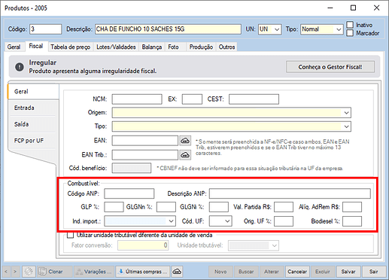The width and height of the screenshot is (389, 280).
Task: Enable 'Utilizar unidade tributável diferente' checkbox
Action: pyautogui.click(x=70, y=235)
